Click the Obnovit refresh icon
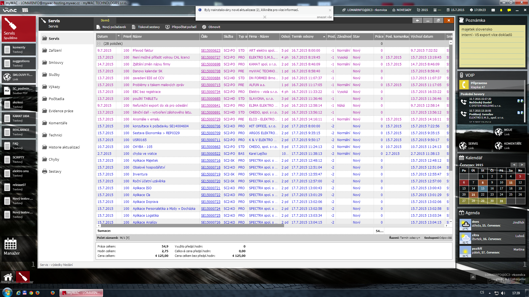The width and height of the screenshot is (529, 297). (204, 27)
